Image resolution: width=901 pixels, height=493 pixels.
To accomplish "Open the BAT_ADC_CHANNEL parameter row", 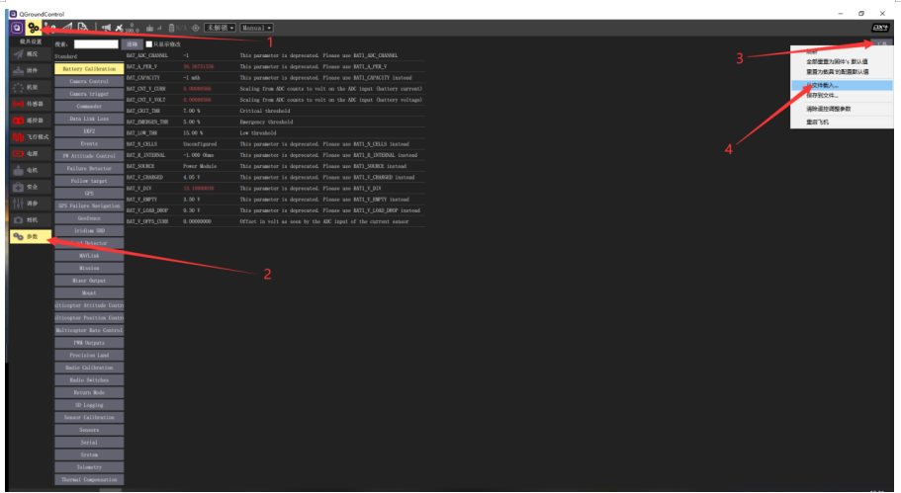I will click(x=275, y=55).
